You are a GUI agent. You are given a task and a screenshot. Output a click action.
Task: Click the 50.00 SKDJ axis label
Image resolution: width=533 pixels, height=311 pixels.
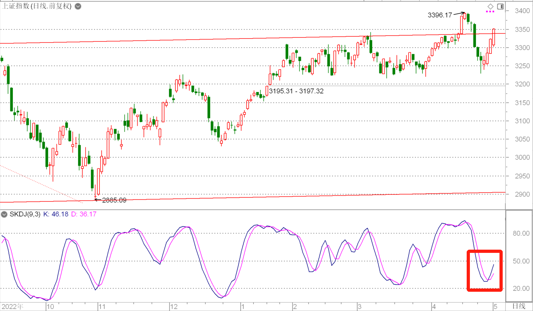coord(521,261)
